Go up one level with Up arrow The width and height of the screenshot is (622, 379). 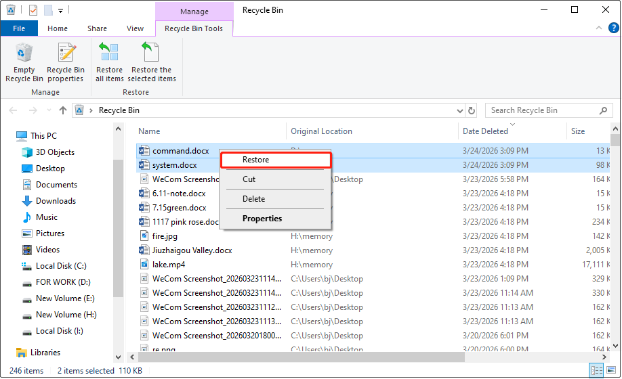pyautogui.click(x=63, y=110)
